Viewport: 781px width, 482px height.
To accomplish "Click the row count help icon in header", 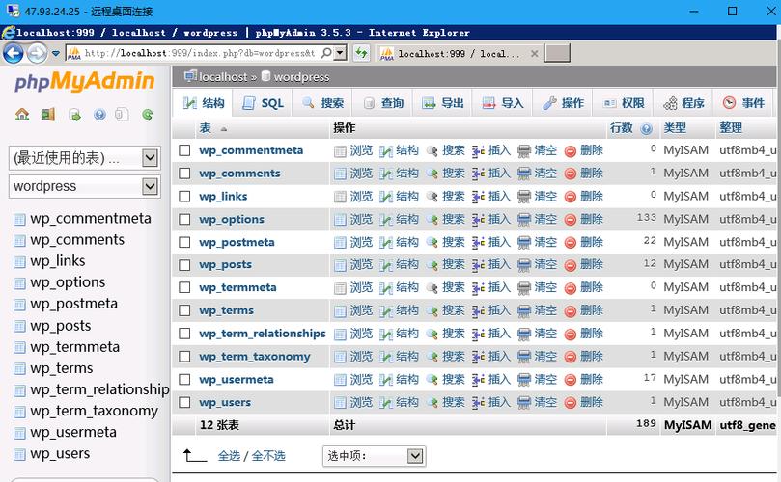I will 646,129.
